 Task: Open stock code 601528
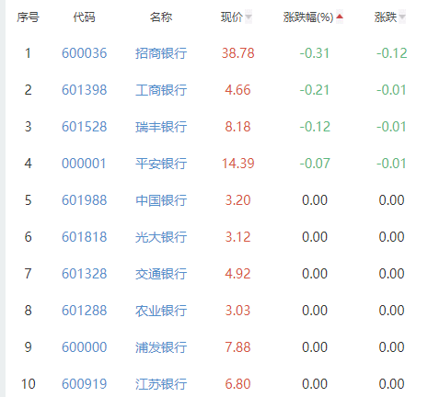point(85,127)
